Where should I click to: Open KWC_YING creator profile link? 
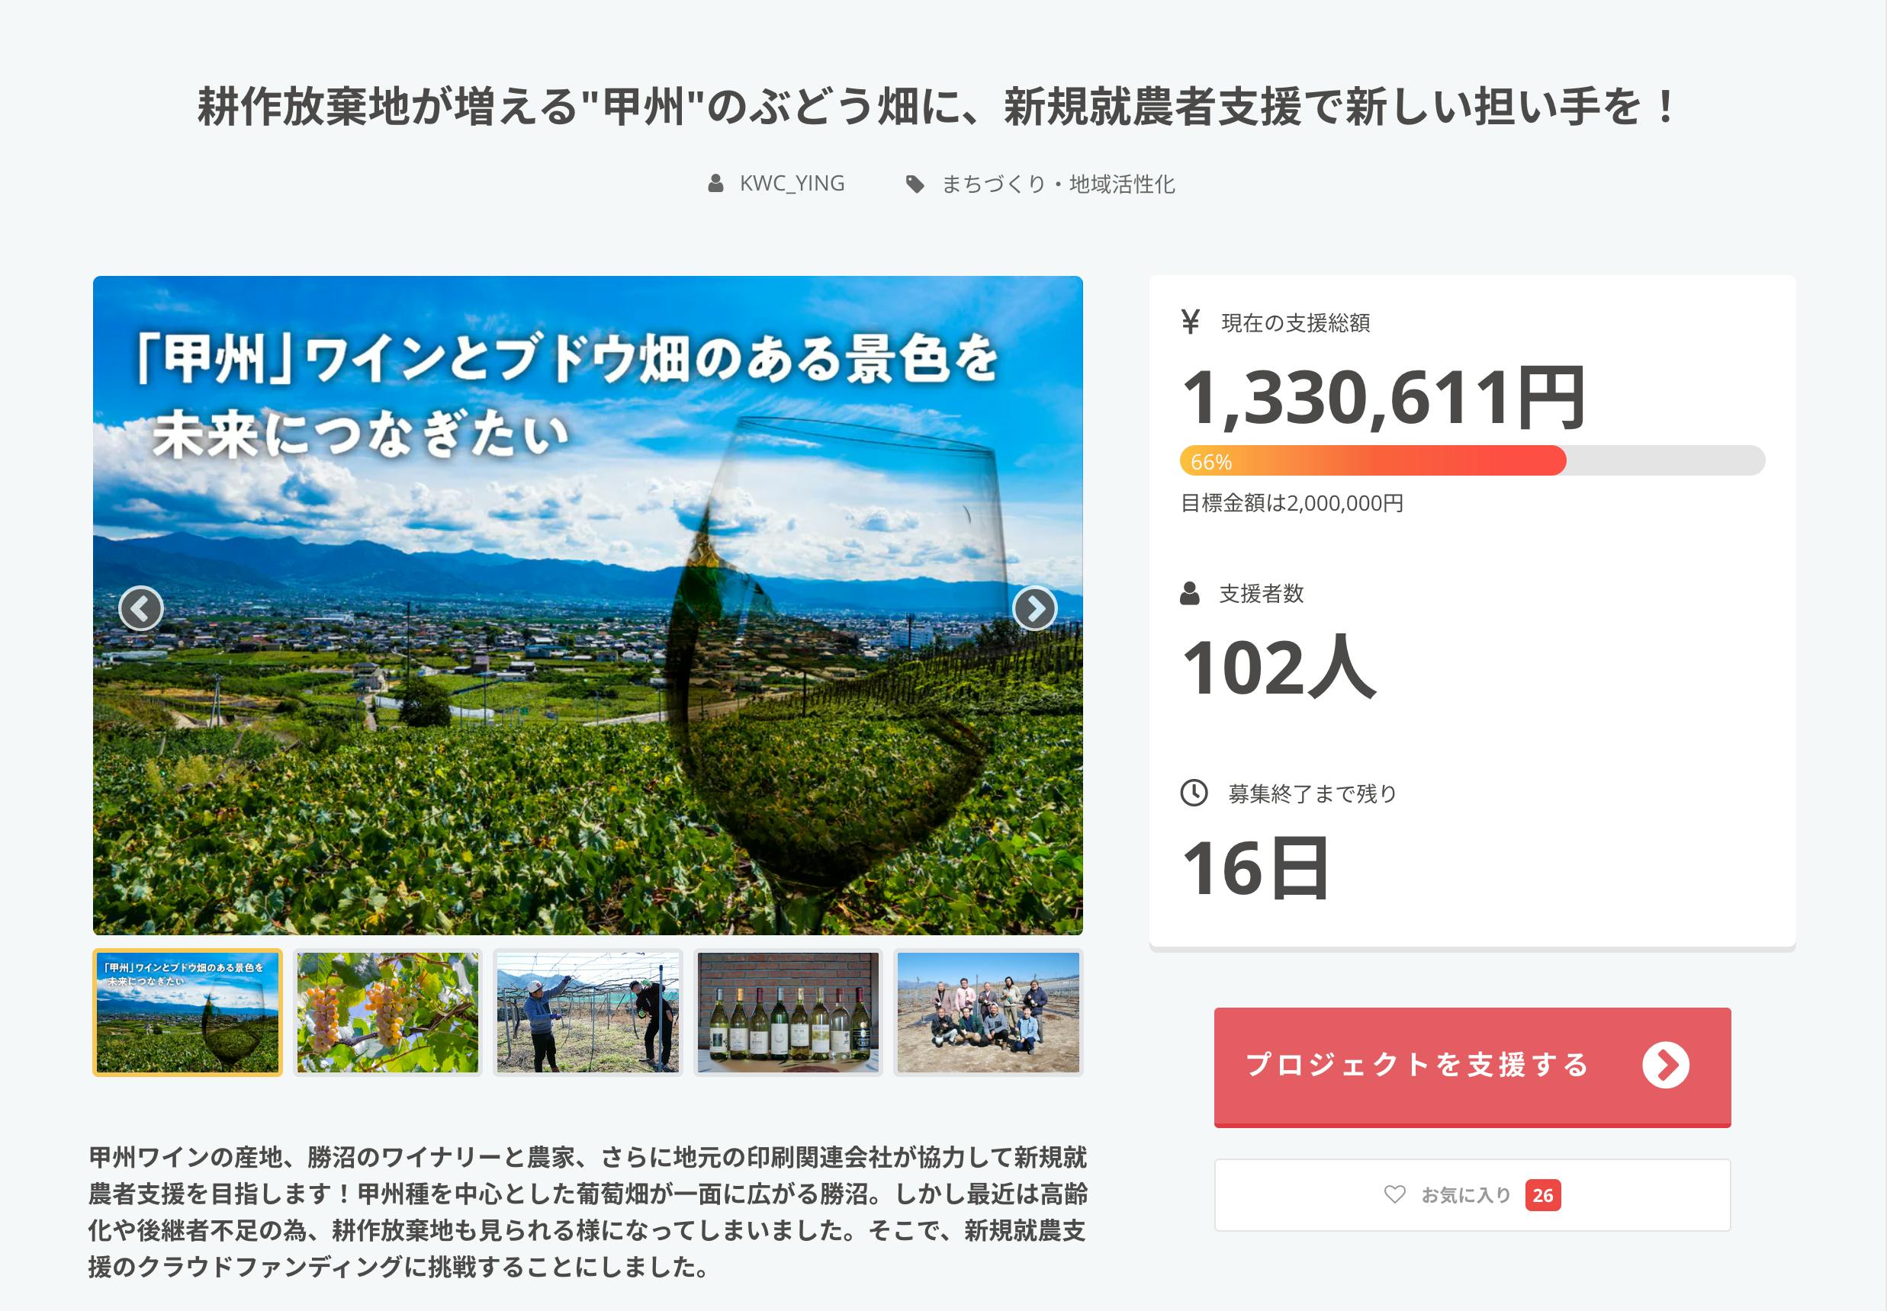click(x=792, y=183)
